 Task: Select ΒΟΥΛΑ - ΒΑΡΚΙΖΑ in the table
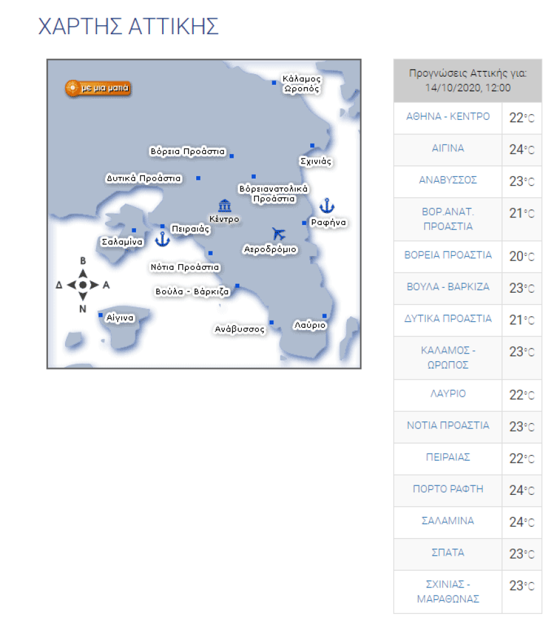[447, 286]
